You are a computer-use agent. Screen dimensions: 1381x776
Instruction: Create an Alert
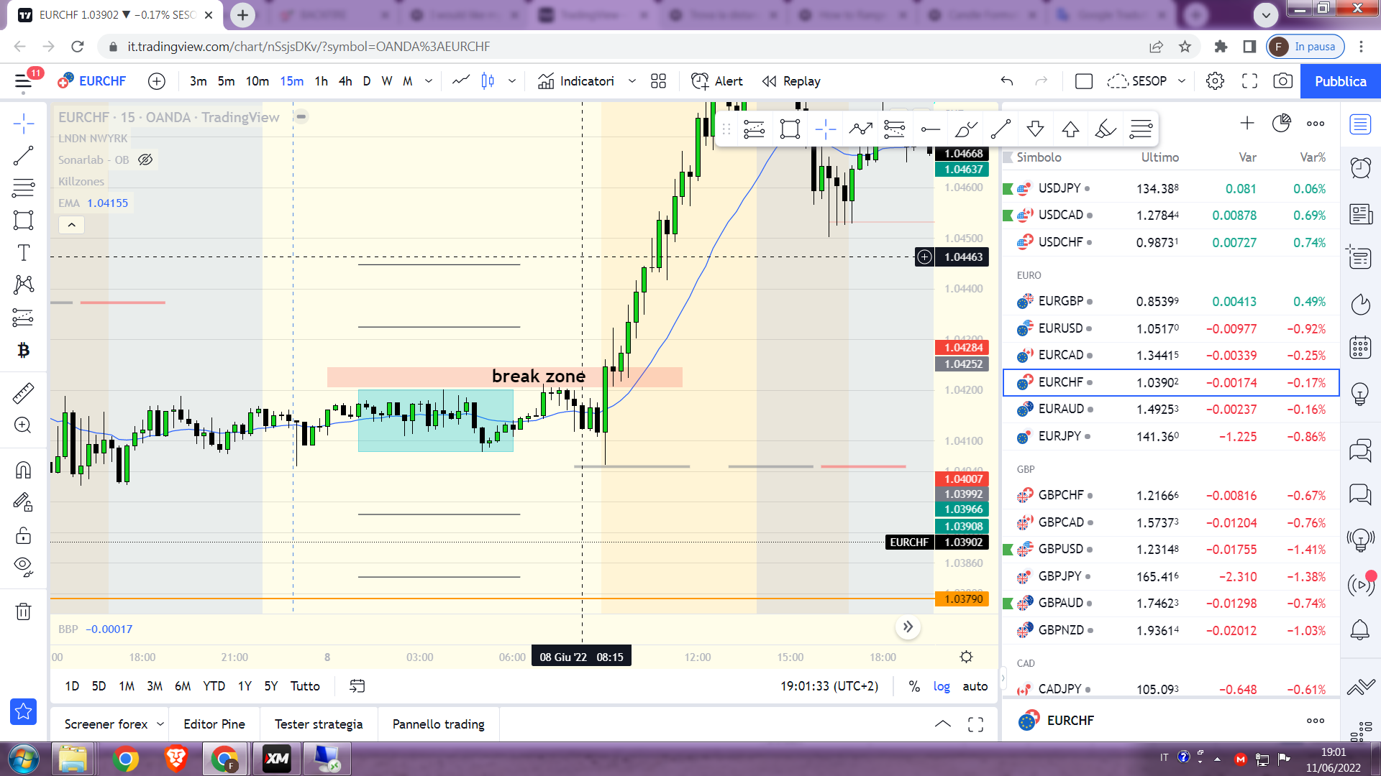pyautogui.click(x=717, y=81)
